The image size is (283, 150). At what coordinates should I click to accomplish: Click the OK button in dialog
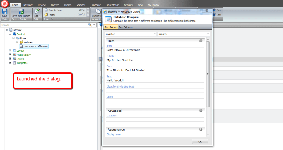point(200,141)
